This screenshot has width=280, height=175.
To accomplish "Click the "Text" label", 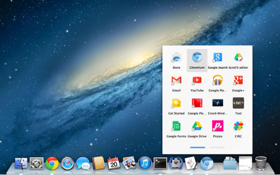I will pos(238,113).
